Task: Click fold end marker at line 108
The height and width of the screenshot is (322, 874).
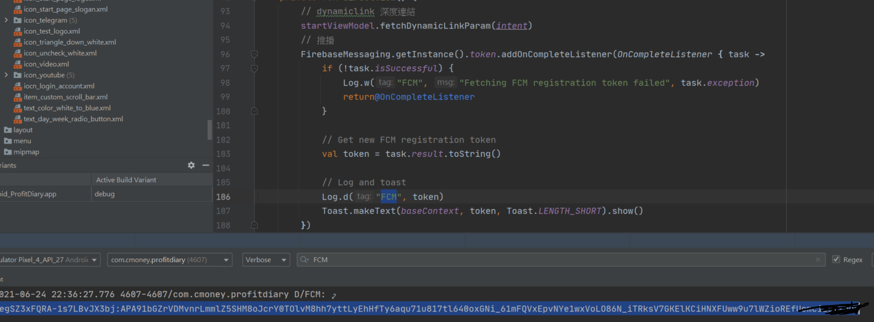Action: 254,225
